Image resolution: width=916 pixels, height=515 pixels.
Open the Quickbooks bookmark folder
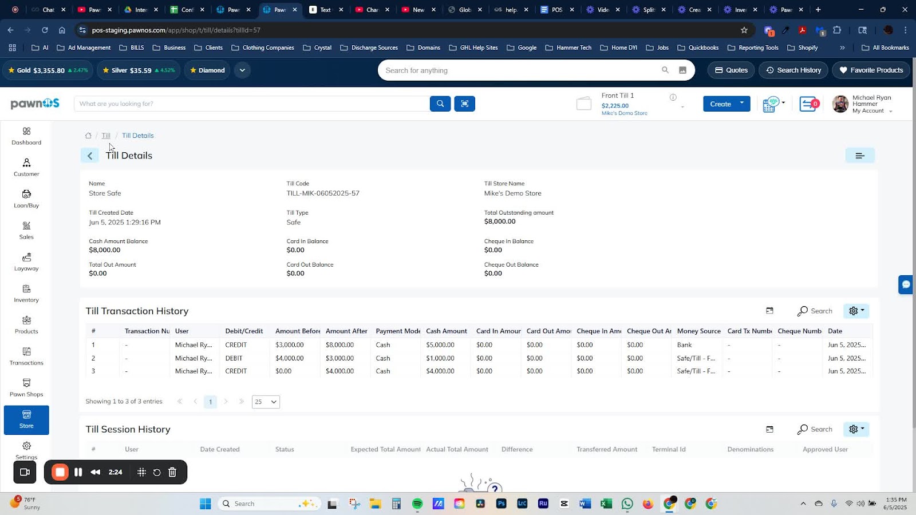tap(698, 47)
